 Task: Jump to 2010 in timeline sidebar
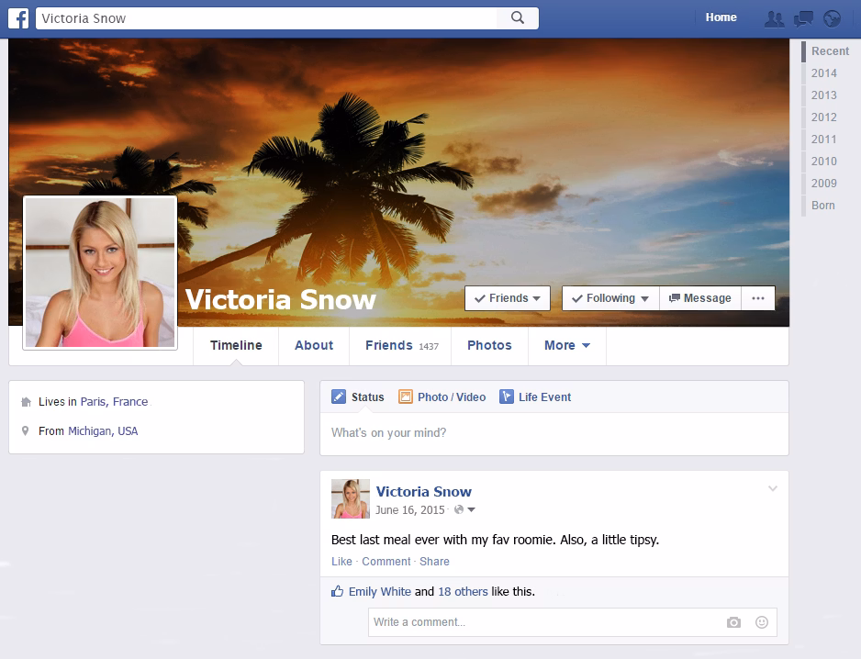(823, 161)
